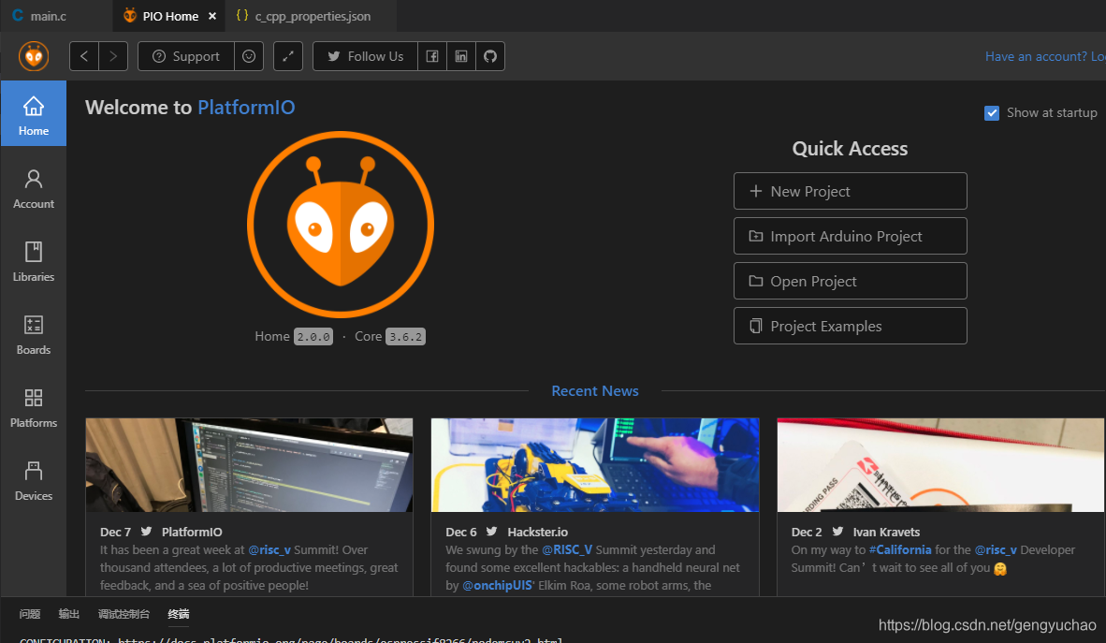The height and width of the screenshot is (643, 1106).
Task: Open Account in the sidebar
Action: pyautogui.click(x=33, y=189)
